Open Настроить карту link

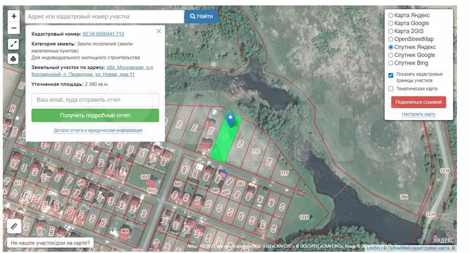tap(418, 114)
